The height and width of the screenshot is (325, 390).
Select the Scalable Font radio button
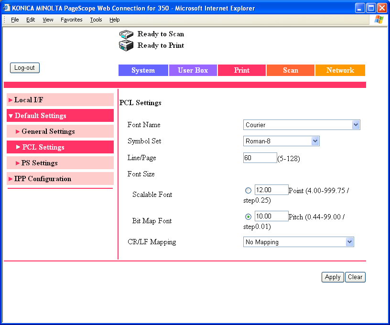(248, 191)
